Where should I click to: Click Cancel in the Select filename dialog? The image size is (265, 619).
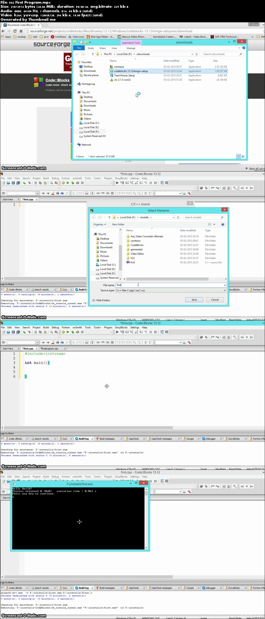[x=215, y=300]
